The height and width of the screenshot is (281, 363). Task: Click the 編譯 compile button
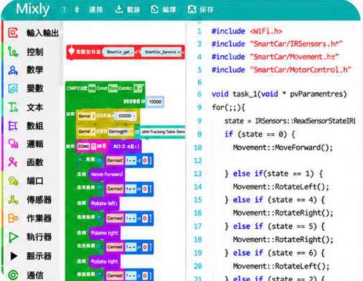pos(163,9)
